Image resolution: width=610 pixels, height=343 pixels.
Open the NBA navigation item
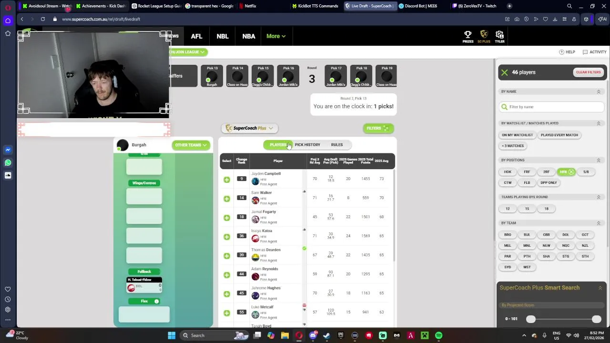[x=249, y=36]
